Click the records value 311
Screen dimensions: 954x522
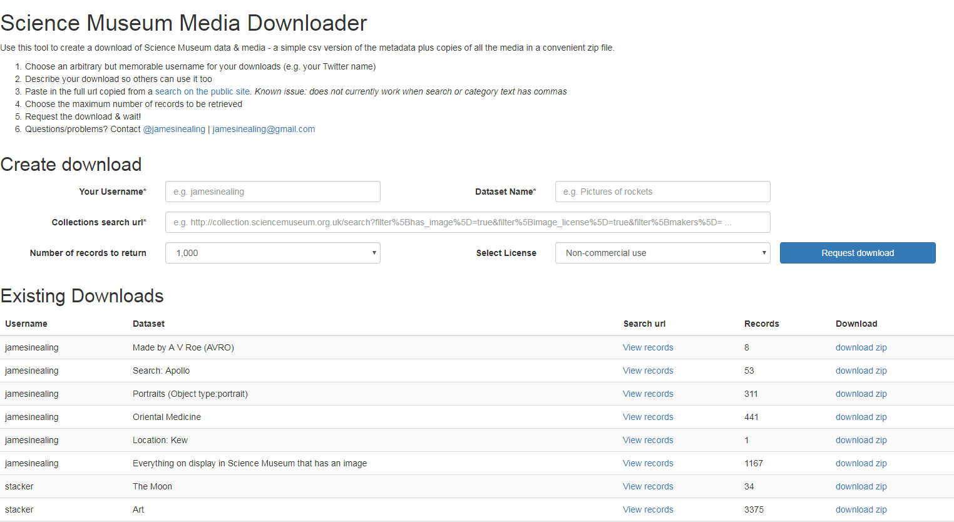751,394
